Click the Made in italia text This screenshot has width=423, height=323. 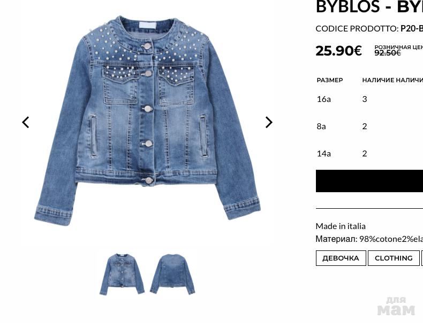pos(341,226)
